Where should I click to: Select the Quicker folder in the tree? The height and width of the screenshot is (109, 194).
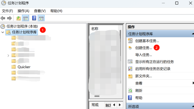(24, 67)
